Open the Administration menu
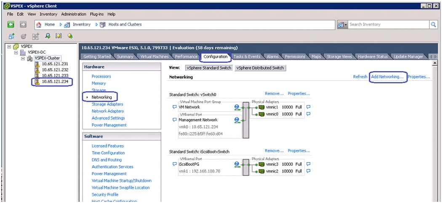 coord(73,14)
